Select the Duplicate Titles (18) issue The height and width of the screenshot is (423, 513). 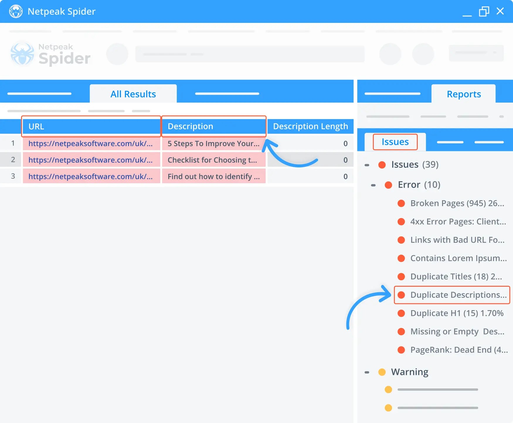point(456,276)
